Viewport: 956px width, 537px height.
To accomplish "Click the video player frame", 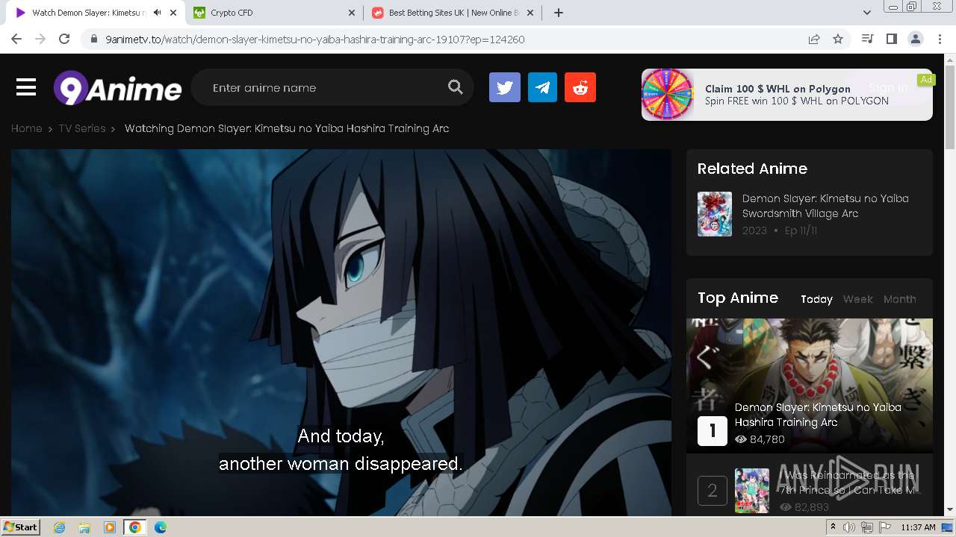I will click(341, 333).
